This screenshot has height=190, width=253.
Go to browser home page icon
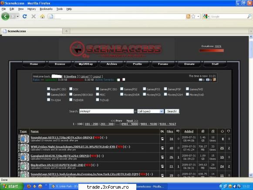coord(42,16)
